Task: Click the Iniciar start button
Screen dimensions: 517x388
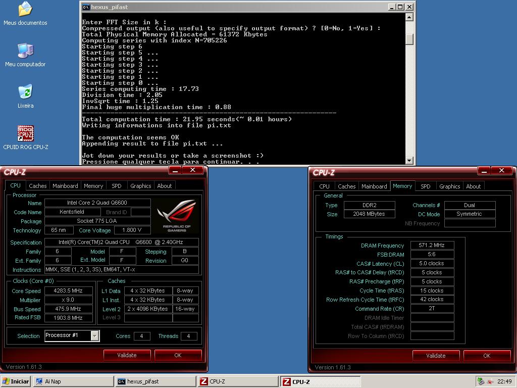Action: tap(16, 381)
